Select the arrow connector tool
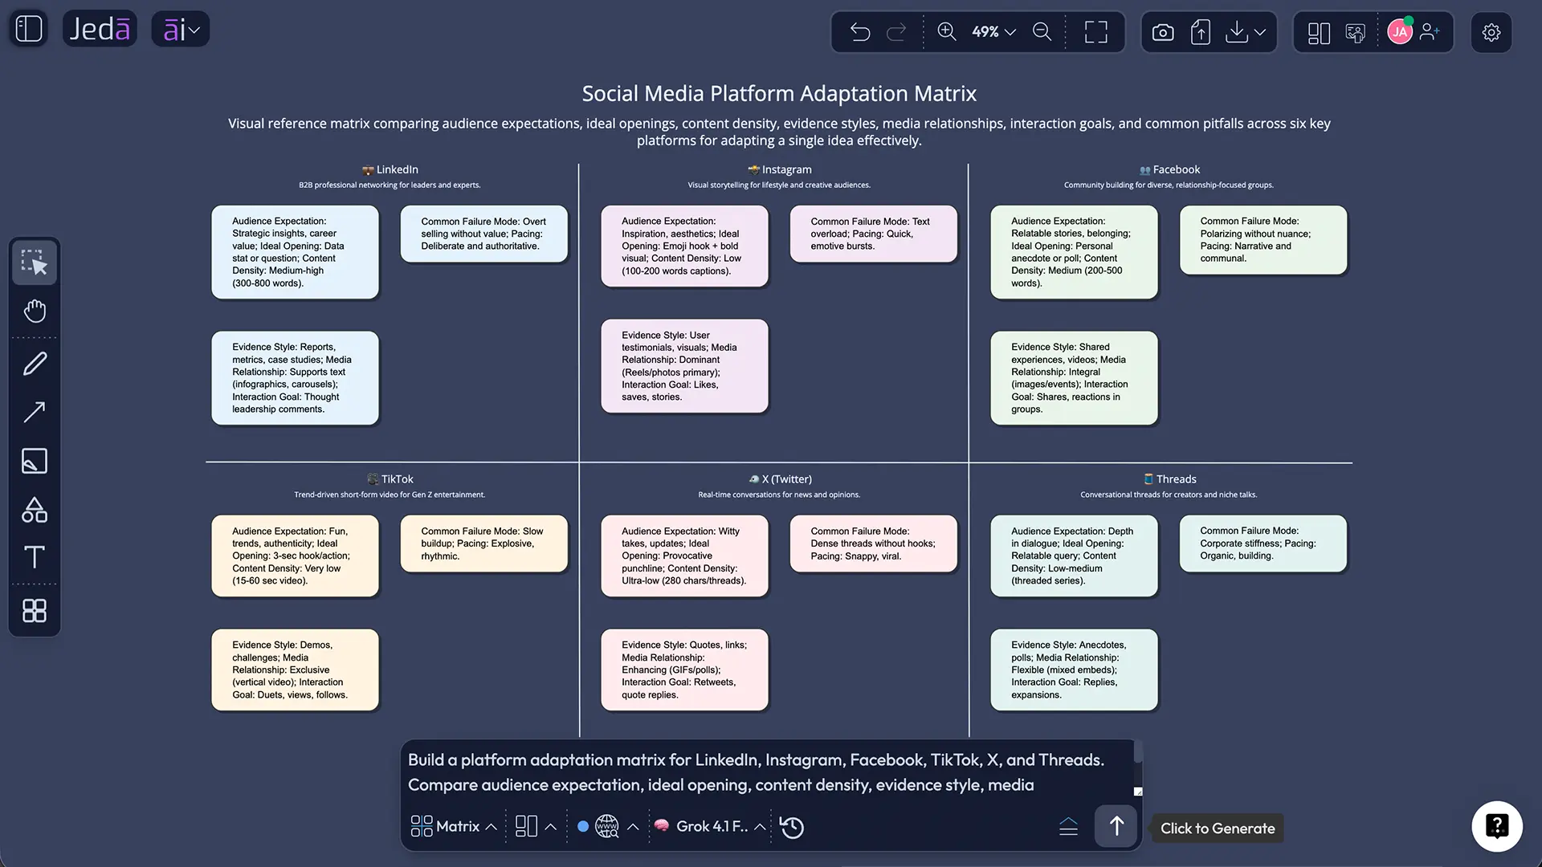1542x867 pixels. point(35,412)
